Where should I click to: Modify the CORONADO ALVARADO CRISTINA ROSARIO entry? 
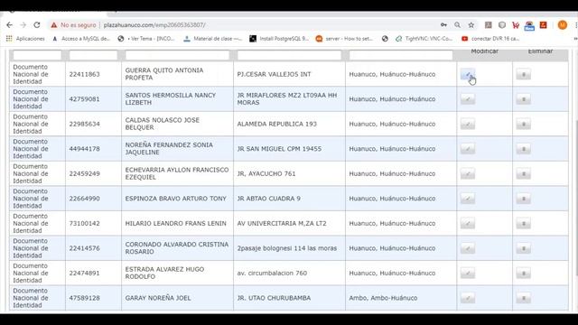click(468, 248)
